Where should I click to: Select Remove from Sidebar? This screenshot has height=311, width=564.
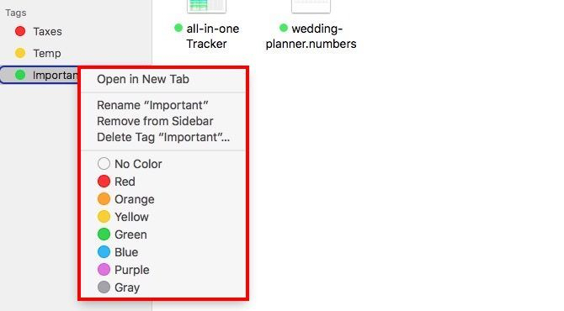[155, 121]
